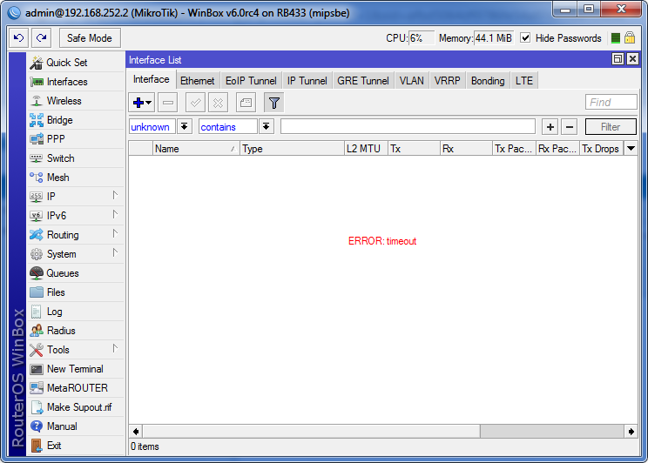Toggle Safe Mode button
Viewport: 648px width, 463px height.
(x=90, y=38)
